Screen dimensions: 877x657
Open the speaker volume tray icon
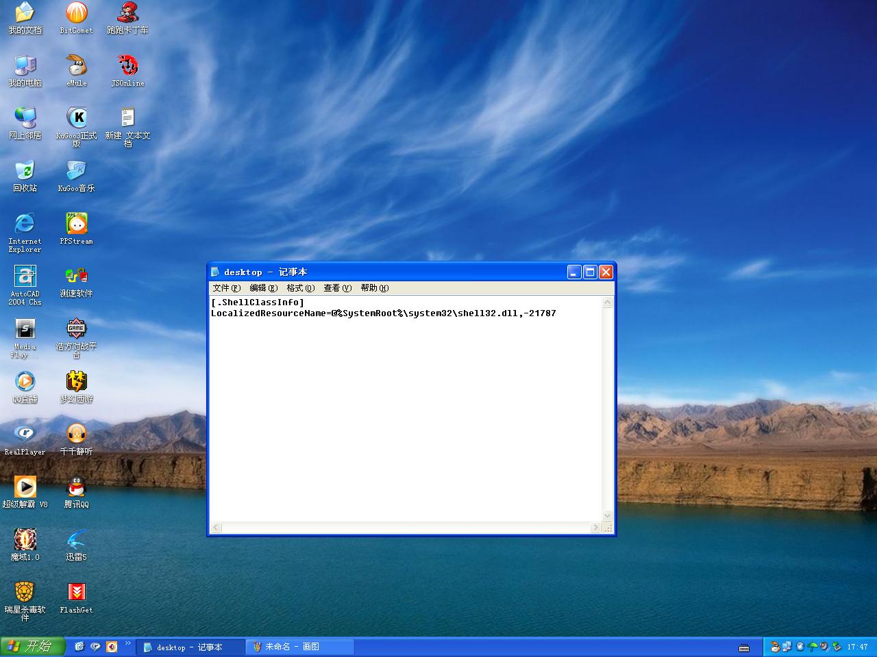pos(825,647)
